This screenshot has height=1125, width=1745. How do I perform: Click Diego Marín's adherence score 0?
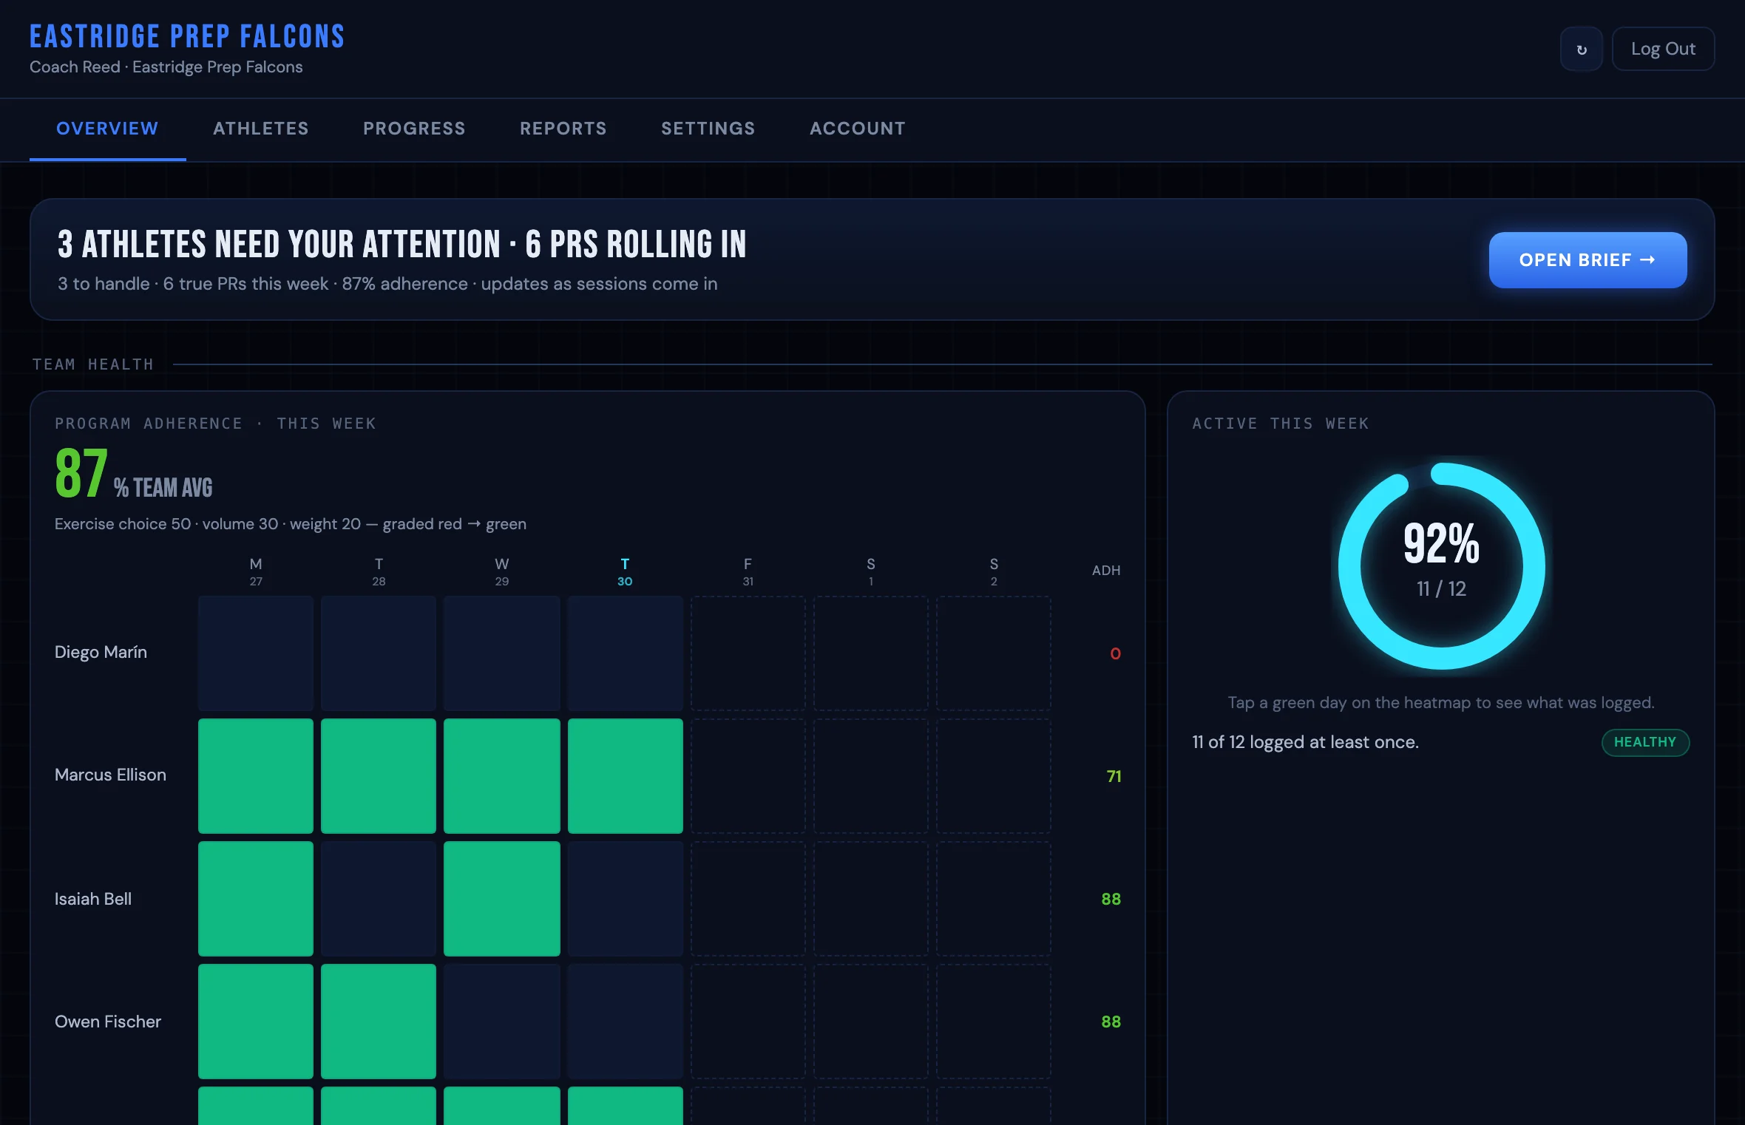(x=1115, y=653)
